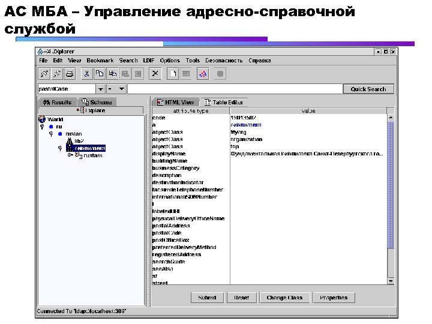Image resolution: width=432 pixels, height=324 pixels.
Task: Expand the rustam tree node handle
Action: coord(70,155)
